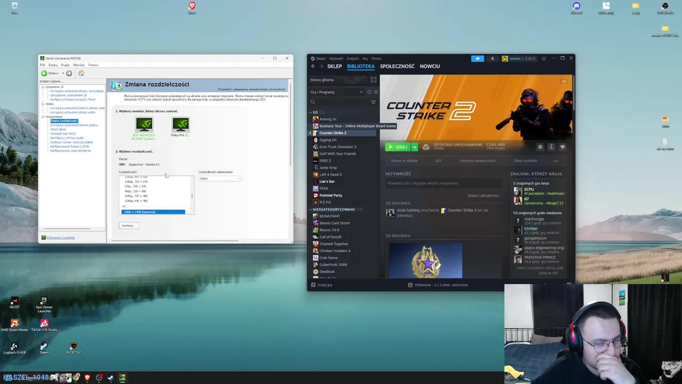
Task: Click activity post input field
Action: coord(443,183)
